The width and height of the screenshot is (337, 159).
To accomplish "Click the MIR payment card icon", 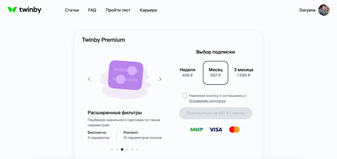I will [196, 129].
